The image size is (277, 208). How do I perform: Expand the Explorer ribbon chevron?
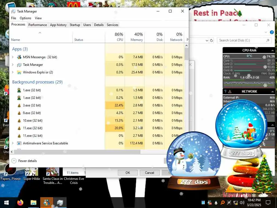[x=266, y=32]
